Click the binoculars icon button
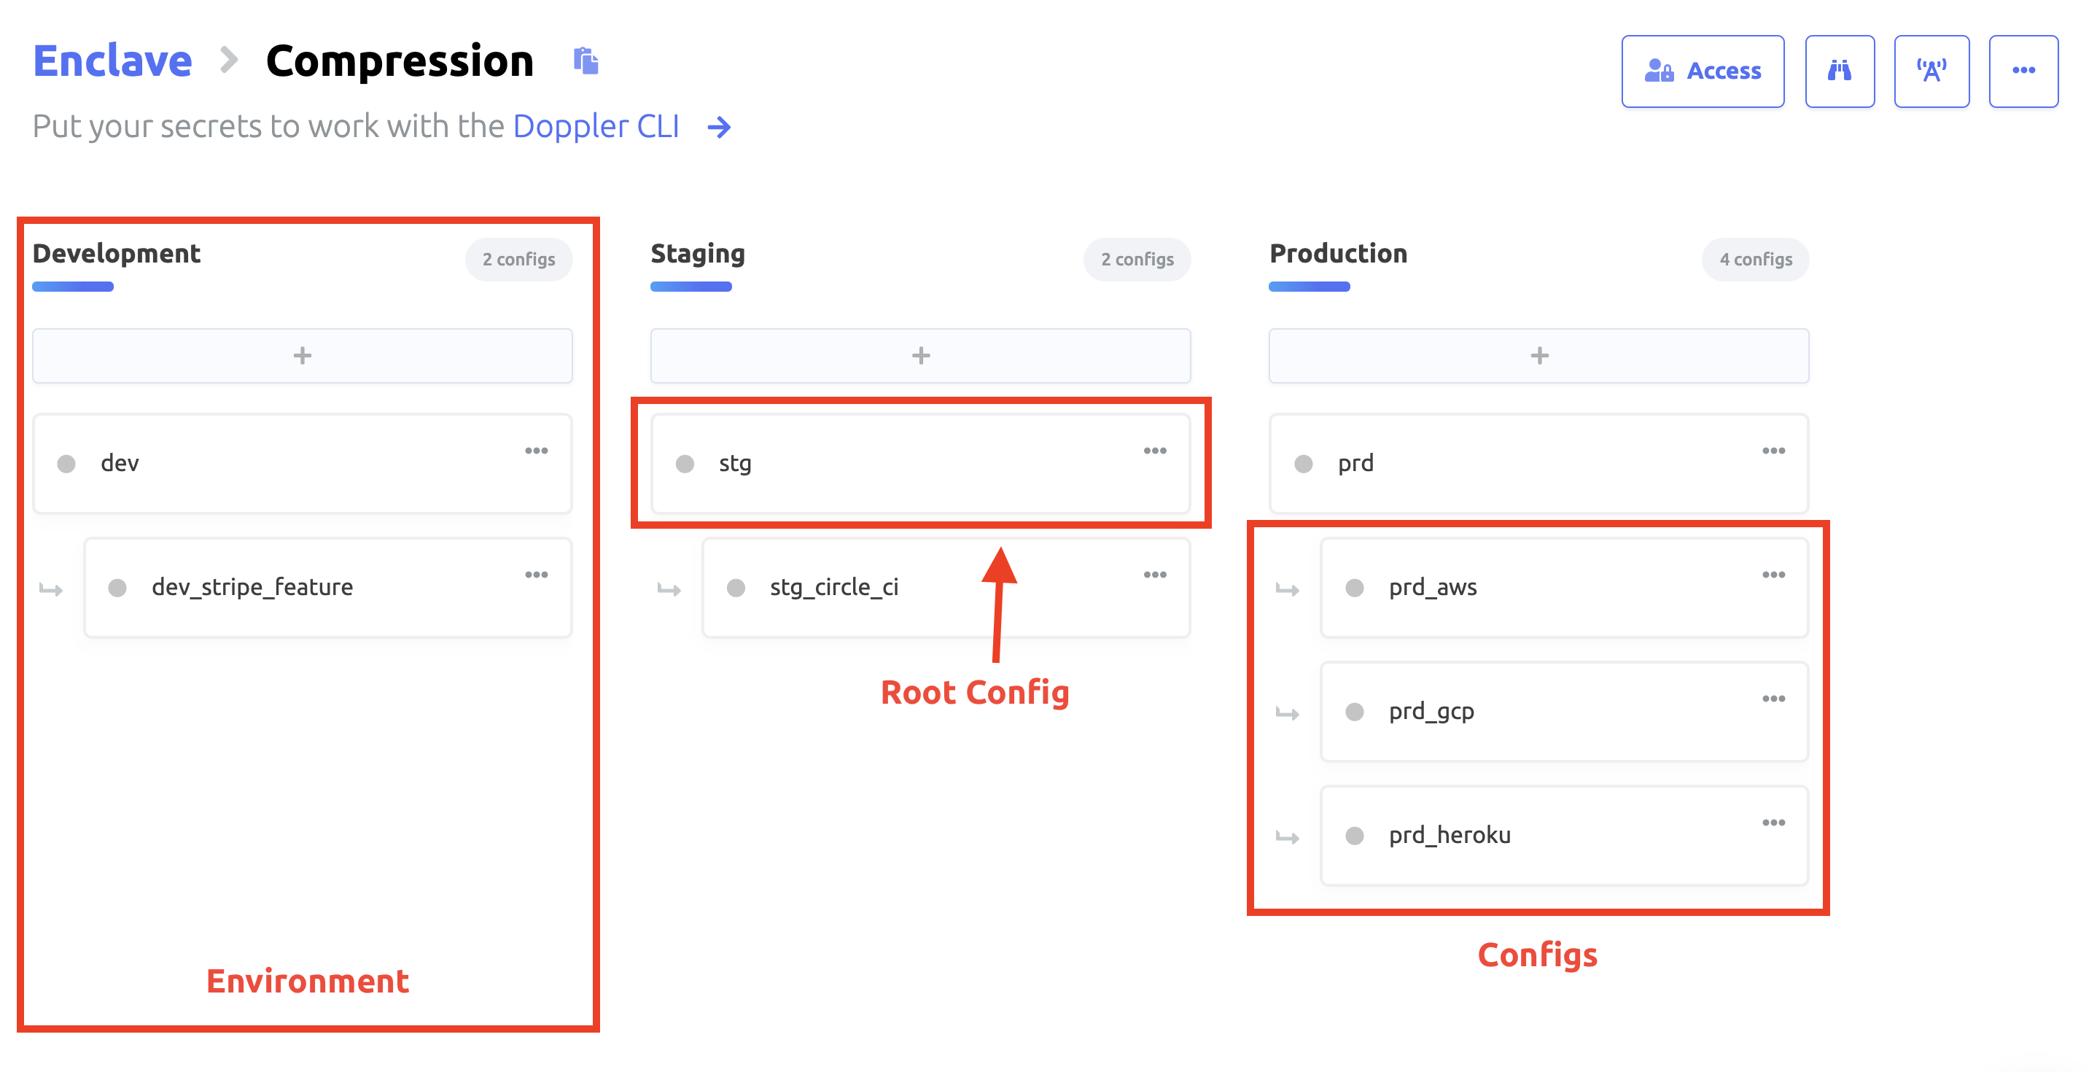This screenshot has height=1072, width=2097. click(1839, 71)
